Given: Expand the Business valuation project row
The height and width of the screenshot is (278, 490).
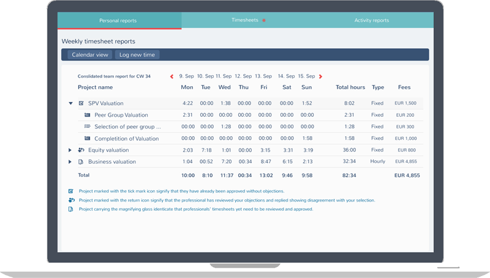Looking at the screenshot, I should point(71,162).
